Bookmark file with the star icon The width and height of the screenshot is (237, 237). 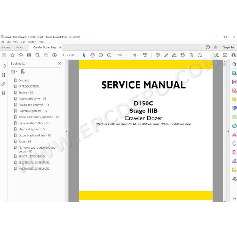pos(13,55)
